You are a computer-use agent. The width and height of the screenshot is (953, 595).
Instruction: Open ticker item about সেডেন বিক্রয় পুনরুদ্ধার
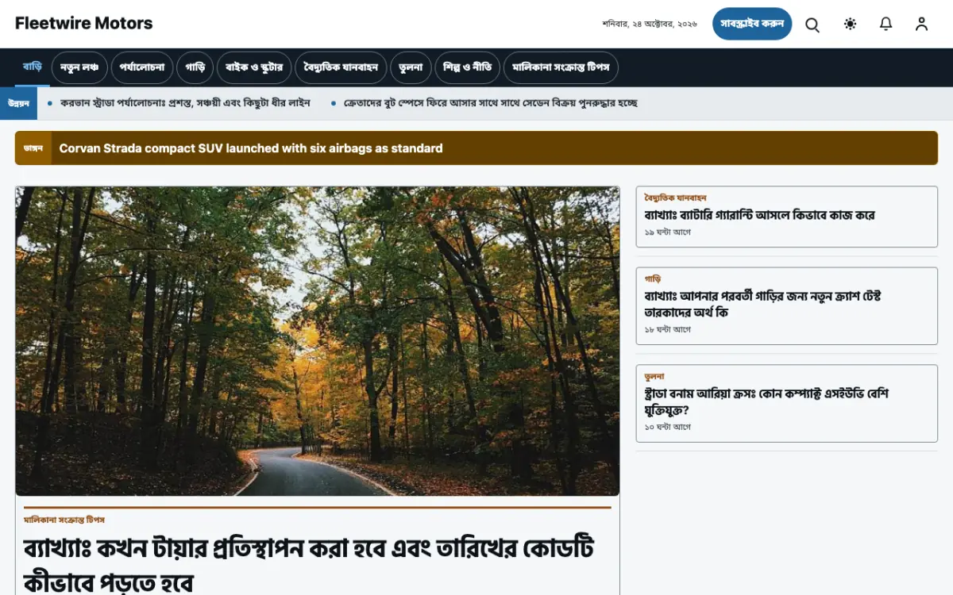pos(490,103)
